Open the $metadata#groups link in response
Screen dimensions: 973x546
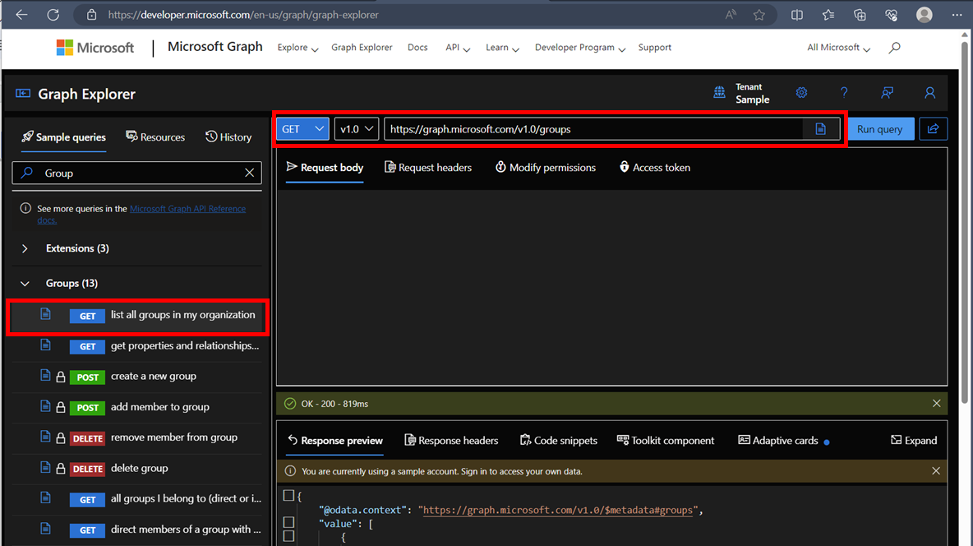(x=558, y=510)
